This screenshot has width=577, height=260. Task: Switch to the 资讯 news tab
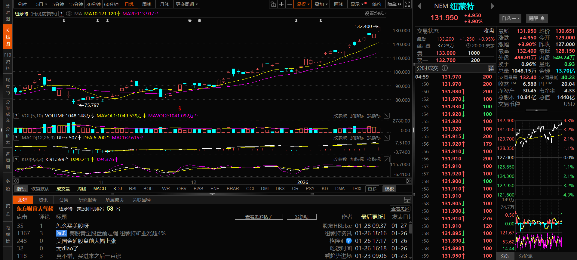pyautogui.click(x=43, y=200)
